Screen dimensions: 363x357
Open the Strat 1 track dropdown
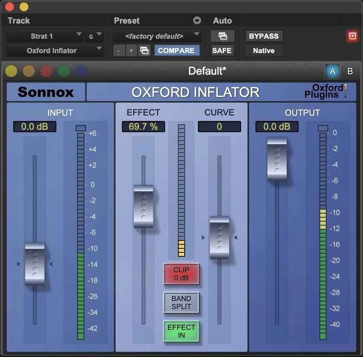(45, 36)
